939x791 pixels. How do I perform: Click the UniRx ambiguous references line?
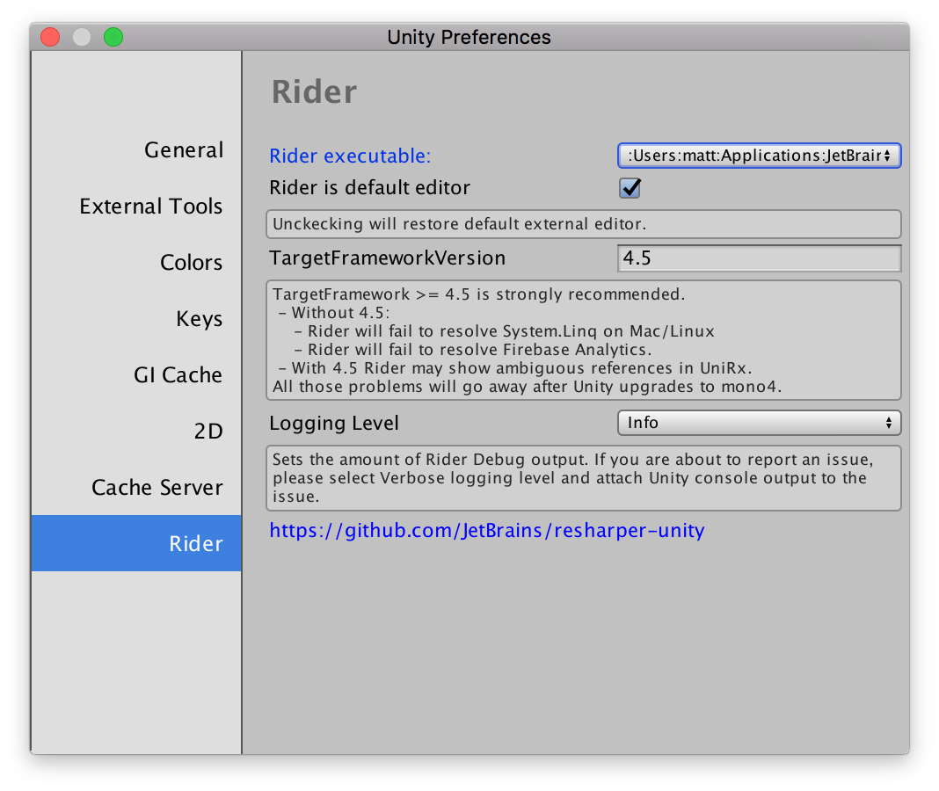(515, 367)
